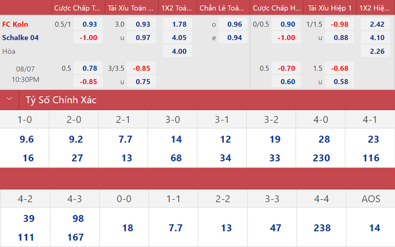Click Tài Xỉu Hiệp 1 column header
The width and height of the screenshot is (395, 247).
[x=330, y=8]
